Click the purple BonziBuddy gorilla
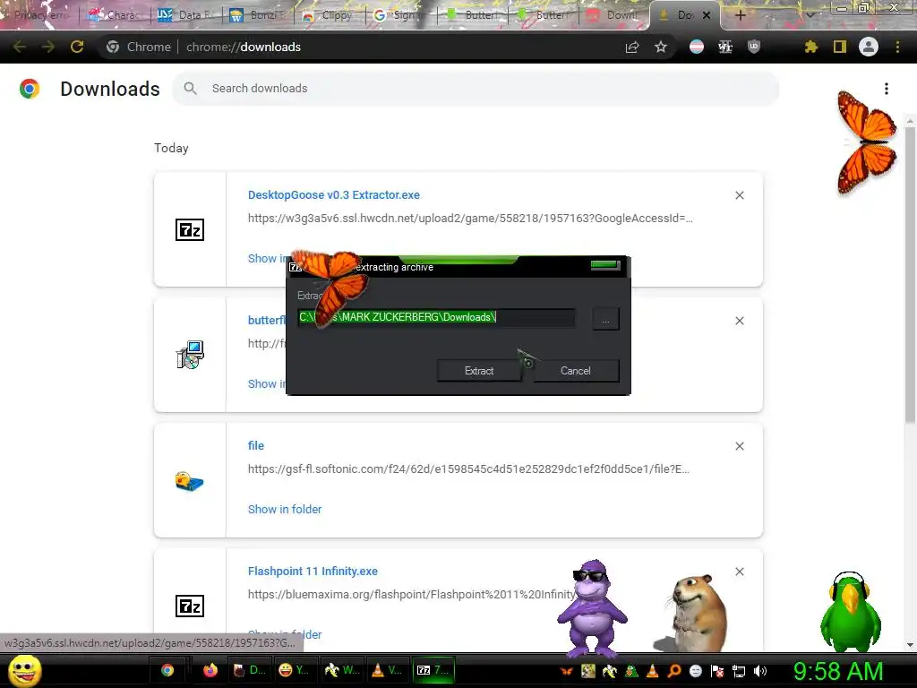Image resolution: width=917 pixels, height=688 pixels. pyautogui.click(x=591, y=608)
